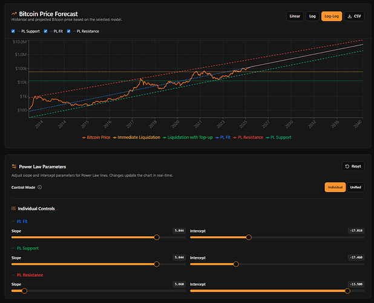Click the info icon next to Control Mode
Screen dimensions: 374x303
tap(39, 187)
